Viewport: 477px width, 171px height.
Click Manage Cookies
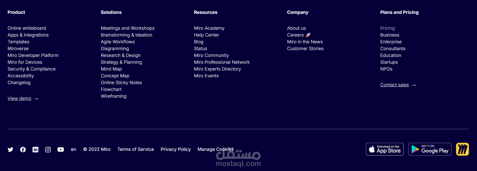tap(216, 149)
